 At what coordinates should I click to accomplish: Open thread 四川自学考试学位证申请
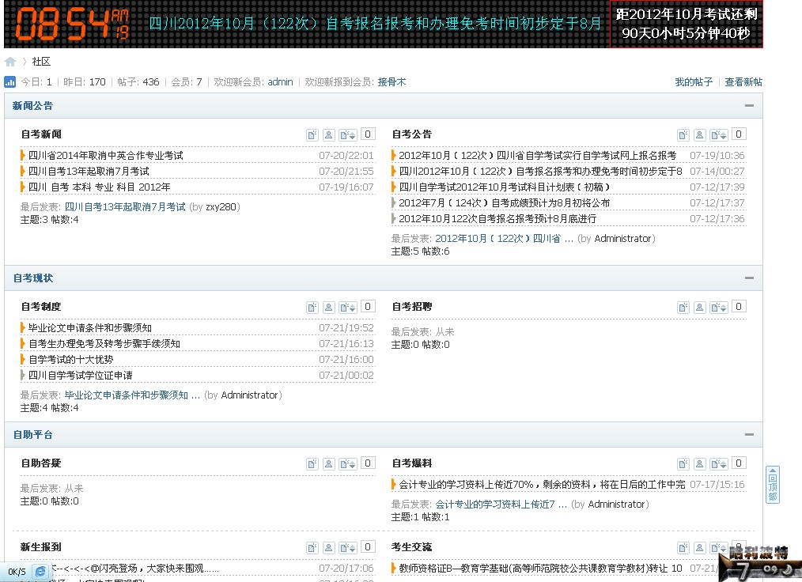pyautogui.click(x=81, y=376)
